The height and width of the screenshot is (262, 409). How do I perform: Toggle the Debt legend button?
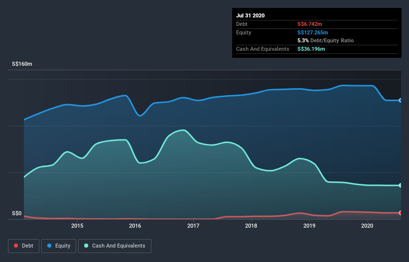(24, 246)
